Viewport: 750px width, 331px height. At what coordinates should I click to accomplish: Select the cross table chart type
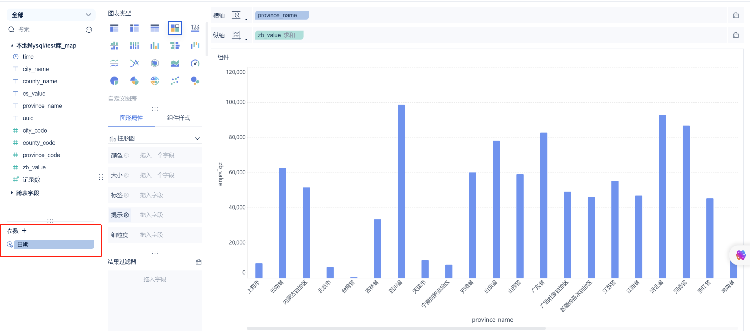pyautogui.click(x=135, y=28)
